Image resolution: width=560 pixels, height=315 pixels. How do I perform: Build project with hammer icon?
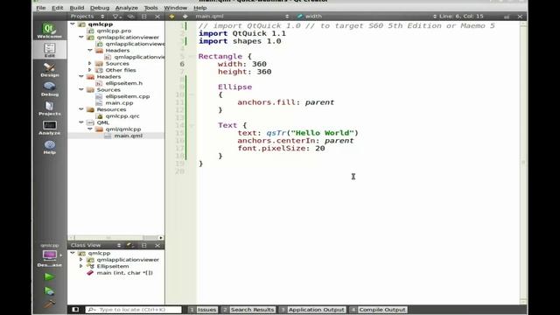[49, 304]
